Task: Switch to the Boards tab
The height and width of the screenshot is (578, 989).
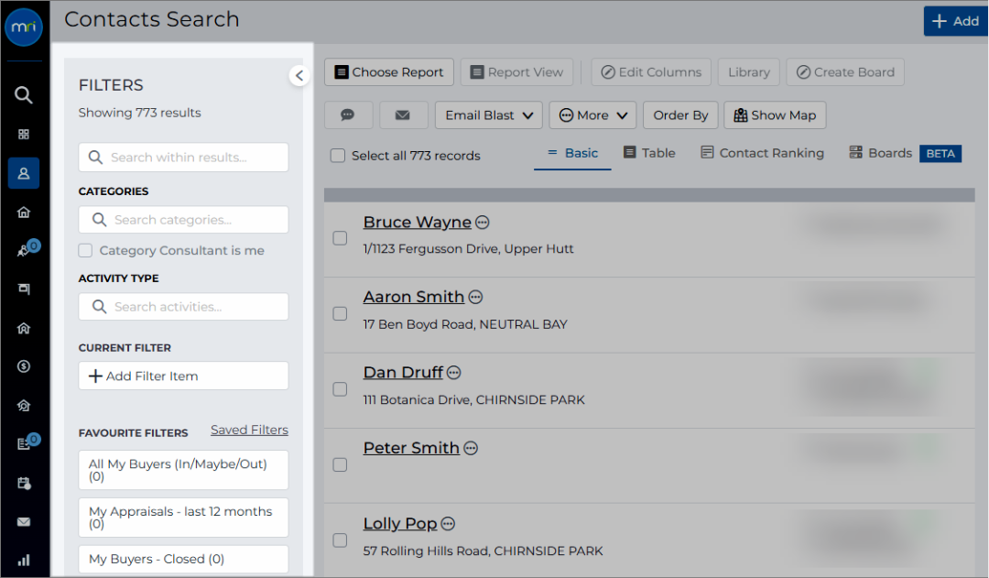Action: [881, 153]
